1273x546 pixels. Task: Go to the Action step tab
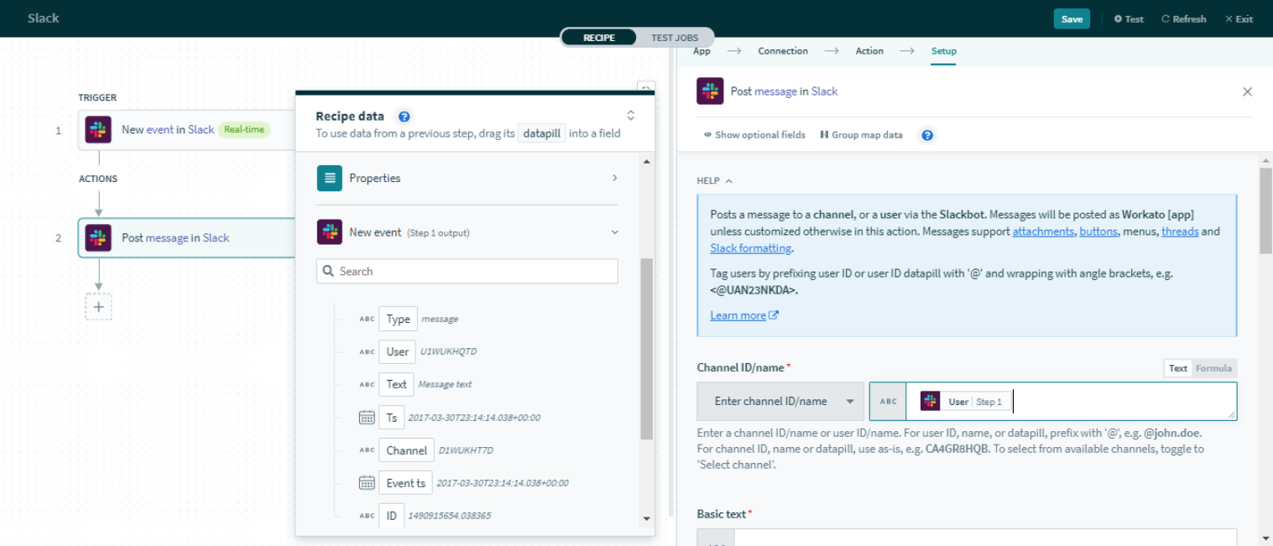(869, 51)
